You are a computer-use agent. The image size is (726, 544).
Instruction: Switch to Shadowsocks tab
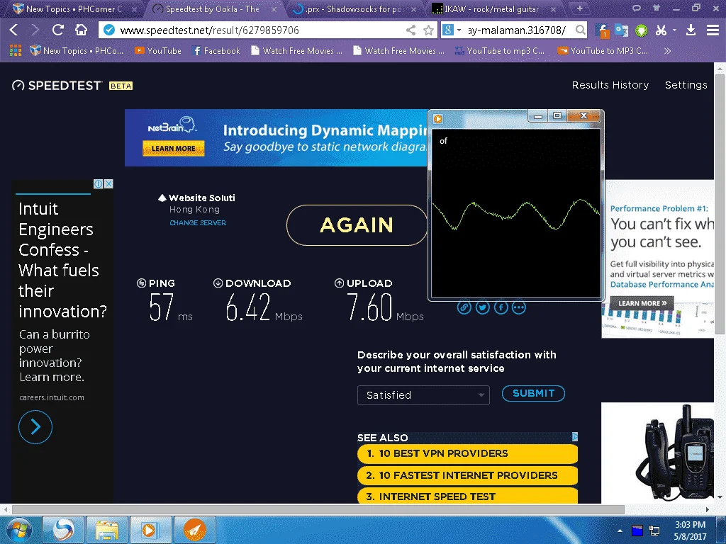[354, 8]
